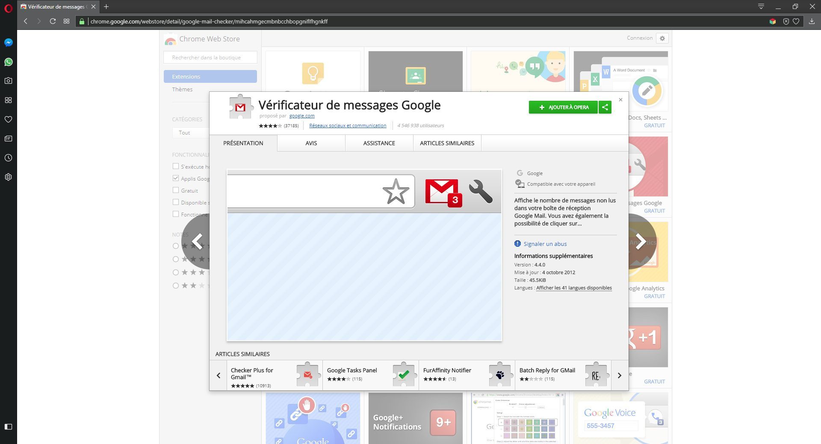Share the extension with green share icon
Image resolution: width=821 pixels, height=444 pixels.
[x=605, y=107]
